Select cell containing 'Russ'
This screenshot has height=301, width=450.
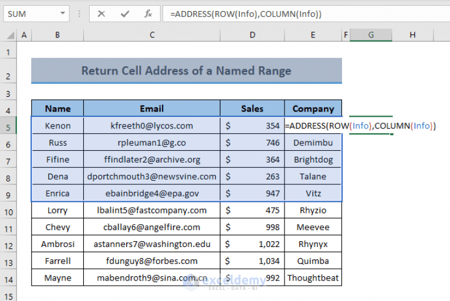pyautogui.click(x=57, y=143)
